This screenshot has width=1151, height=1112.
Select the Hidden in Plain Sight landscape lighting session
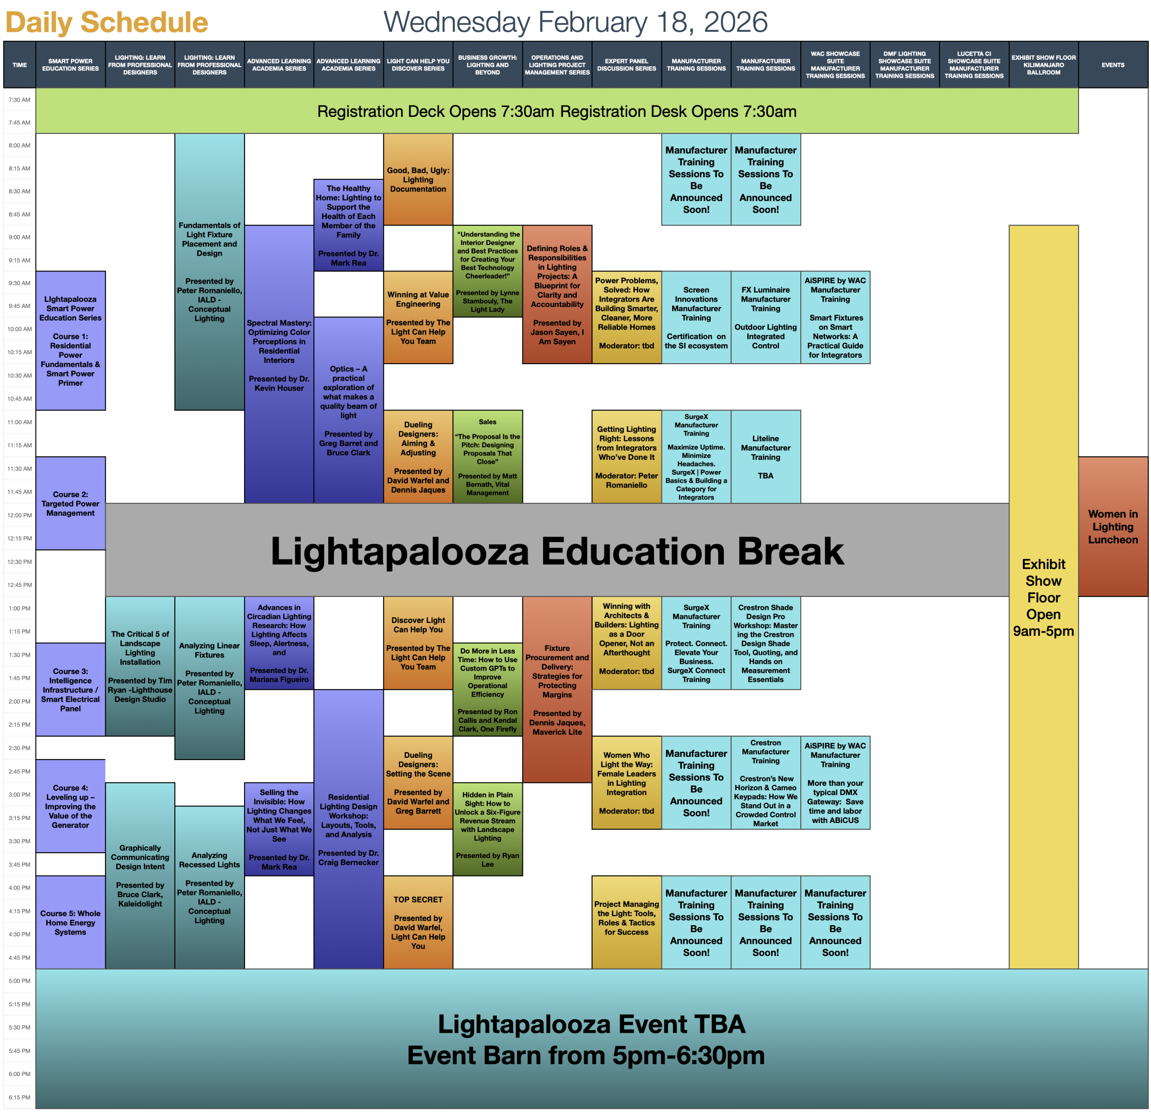pos(487,829)
